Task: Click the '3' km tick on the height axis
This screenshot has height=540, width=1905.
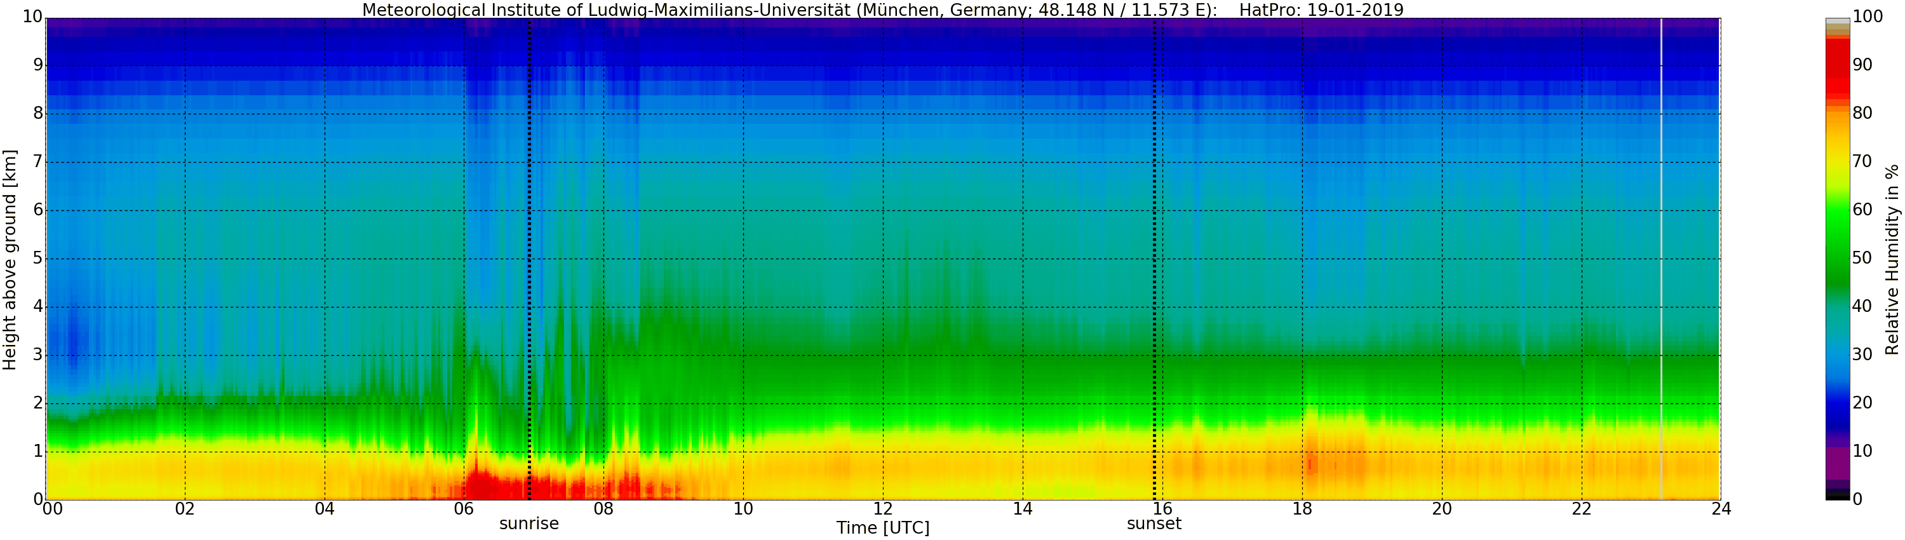Action: pos(39,355)
